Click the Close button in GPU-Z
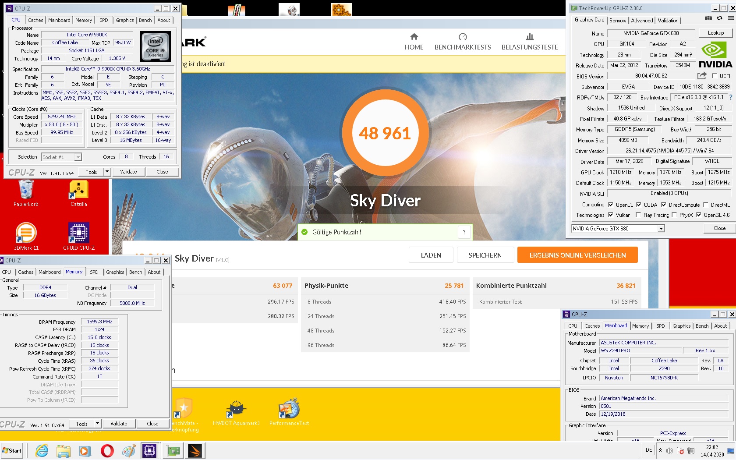 pos(719,228)
